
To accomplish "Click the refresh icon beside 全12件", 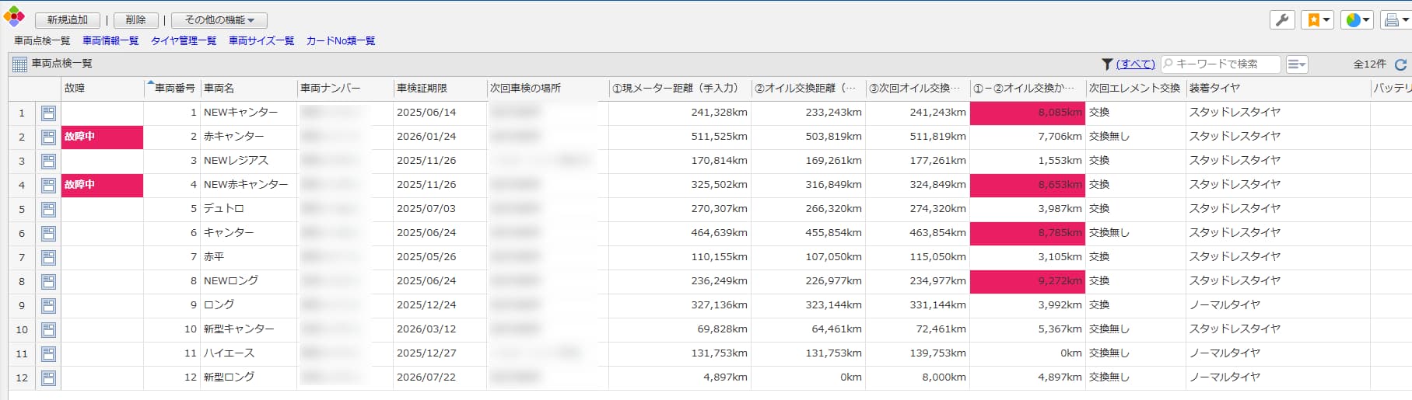I will pyautogui.click(x=1400, y=64).
